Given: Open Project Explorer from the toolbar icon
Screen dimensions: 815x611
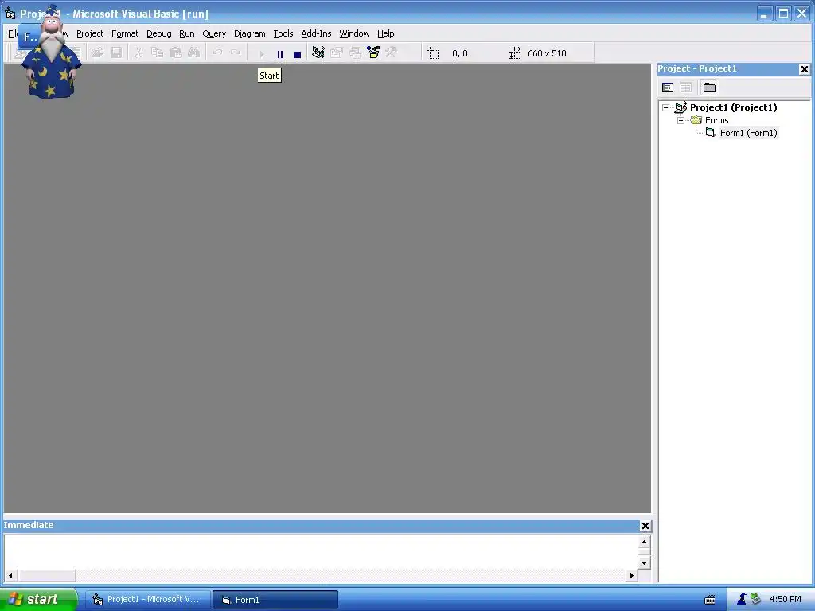Looking at the screenshot, I should coord(318,53).
